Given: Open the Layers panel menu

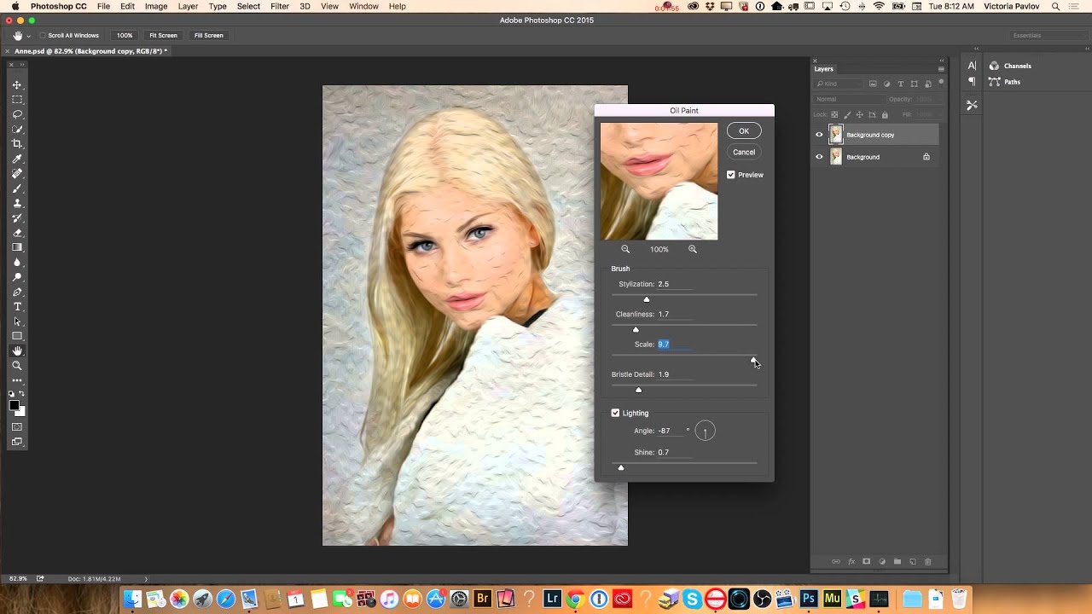Looking at the screenshot, I should coord(941,69).
